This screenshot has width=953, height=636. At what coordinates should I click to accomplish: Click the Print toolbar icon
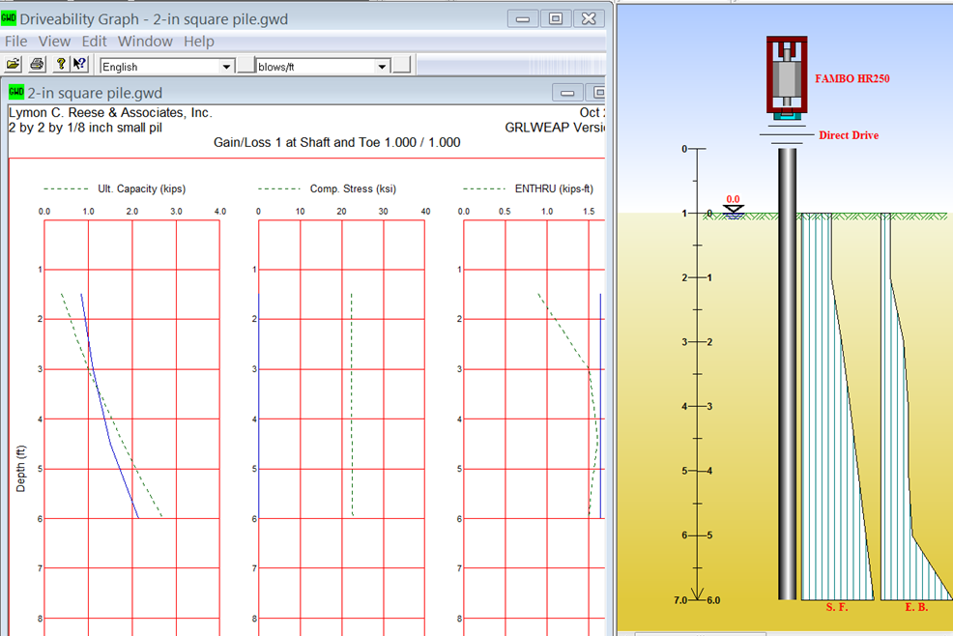coord(37,65)
